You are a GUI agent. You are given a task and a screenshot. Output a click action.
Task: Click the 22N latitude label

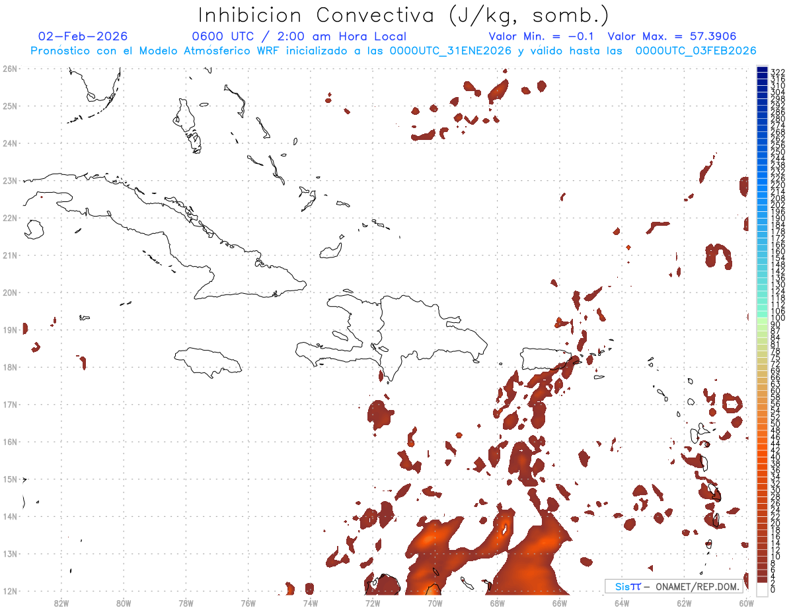pyautogui.click(x=10, y=218)
